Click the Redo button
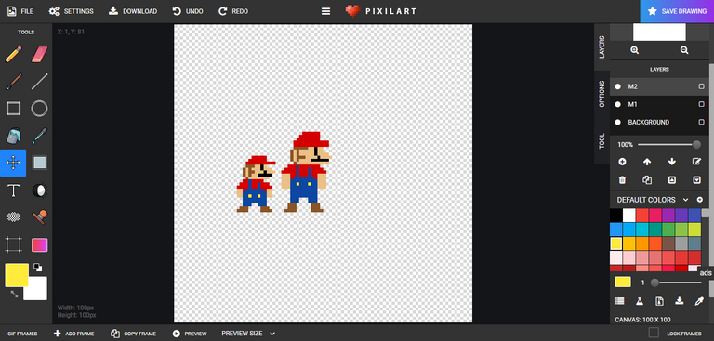Viewport: 714px width, 341px height. click(233, 11)
